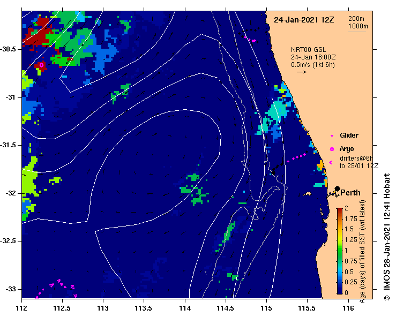
Task: Click the colorbar tick label '1.75'
Action: [x=351, y=219]
